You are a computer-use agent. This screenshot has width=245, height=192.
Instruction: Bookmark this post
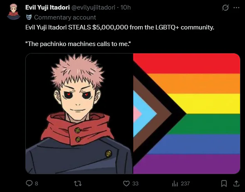(x=224, y=184)
